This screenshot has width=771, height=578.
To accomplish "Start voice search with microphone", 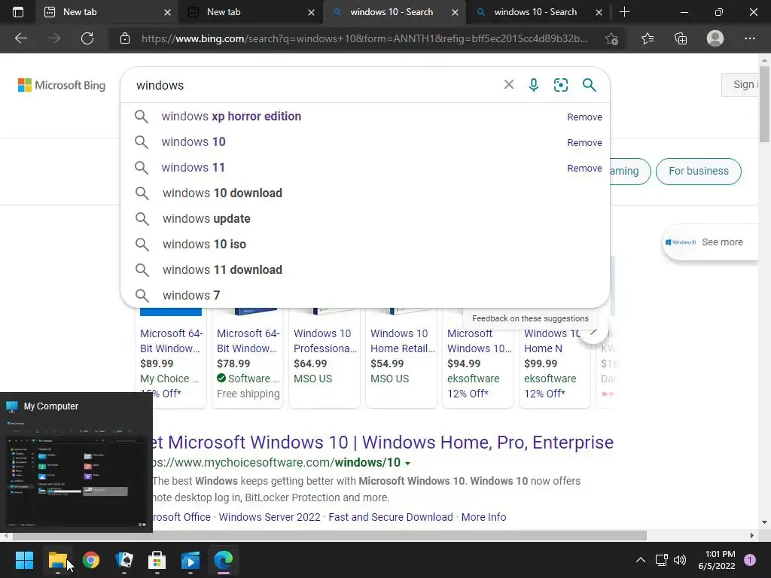I will (534, 84).
